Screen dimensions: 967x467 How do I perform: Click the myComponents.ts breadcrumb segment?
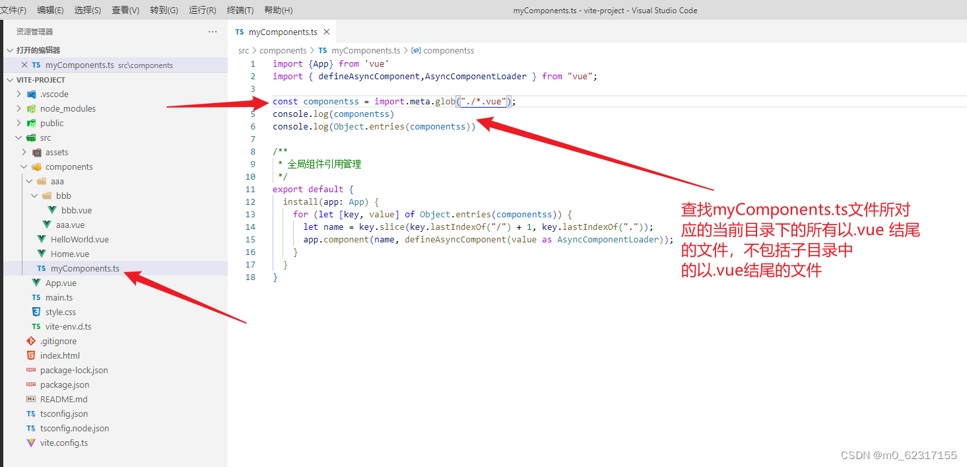point(366,50)
